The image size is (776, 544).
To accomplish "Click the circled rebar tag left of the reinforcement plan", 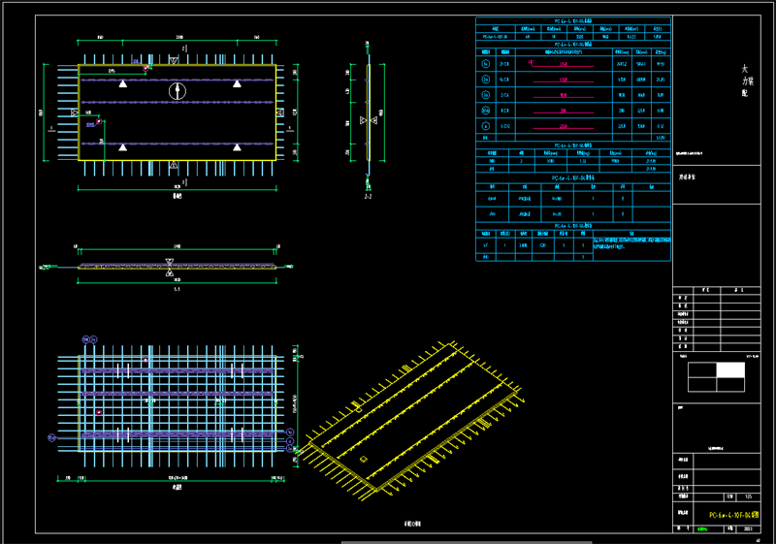I will (51, 437).
